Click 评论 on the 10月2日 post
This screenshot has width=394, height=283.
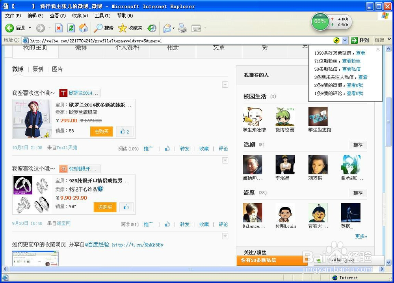coord(223,149)
